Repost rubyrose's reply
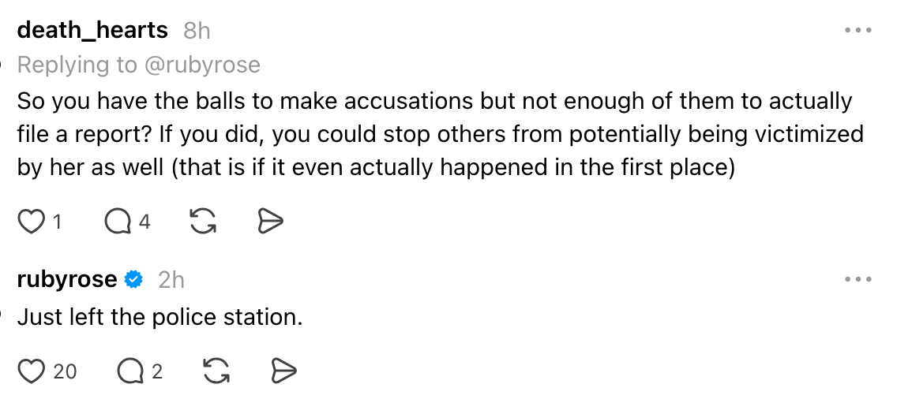This screenshot has width=897, height=399. point(216,371)
